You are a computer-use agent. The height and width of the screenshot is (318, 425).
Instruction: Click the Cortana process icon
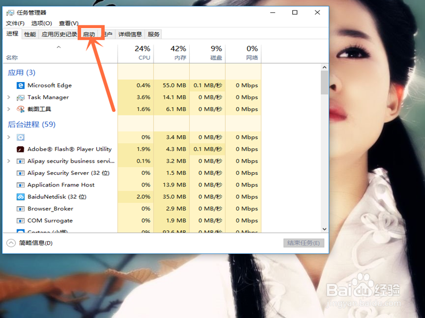(x=20, y=232)
